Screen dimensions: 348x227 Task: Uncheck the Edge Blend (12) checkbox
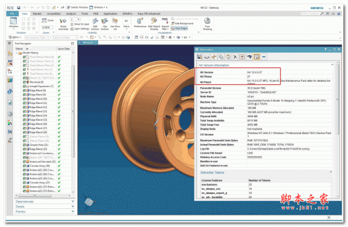point(24,107)
